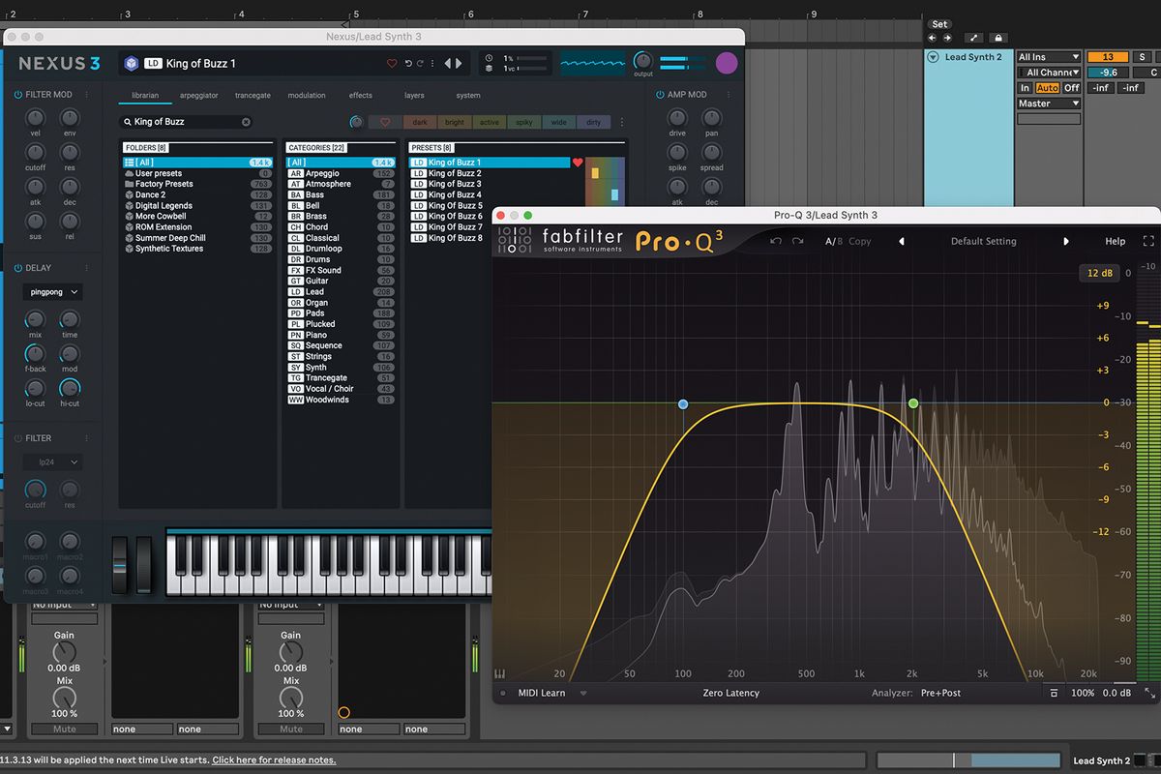This screenshot has width=1161, height=774.
Task: Expand Pro-Q 3 to fullscreen with the resize icon
Action: click(1148, 241)
